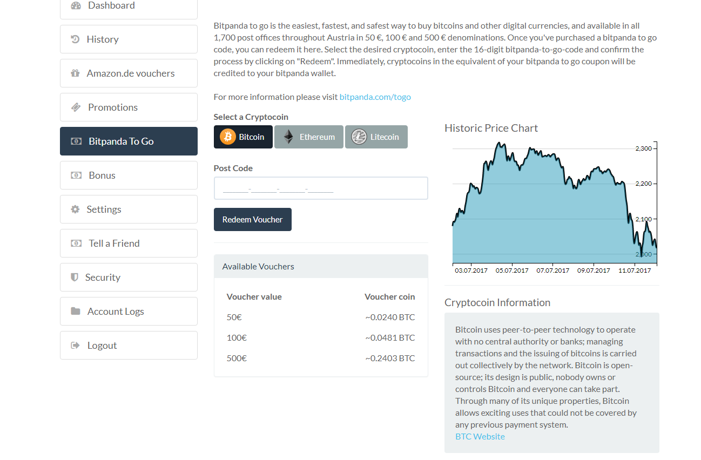701x460 pixels.
Task: Click the Cryptocoin Information heading
Action: (x=497, y=303)
